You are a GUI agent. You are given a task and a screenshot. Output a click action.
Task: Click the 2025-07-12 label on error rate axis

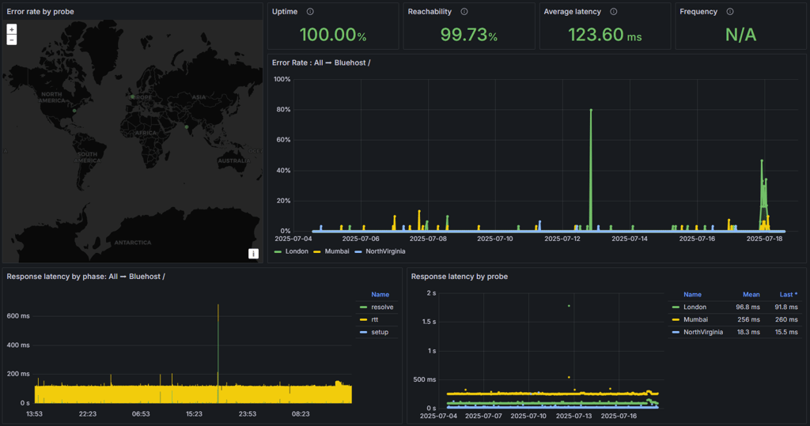(x=562, y=239)
